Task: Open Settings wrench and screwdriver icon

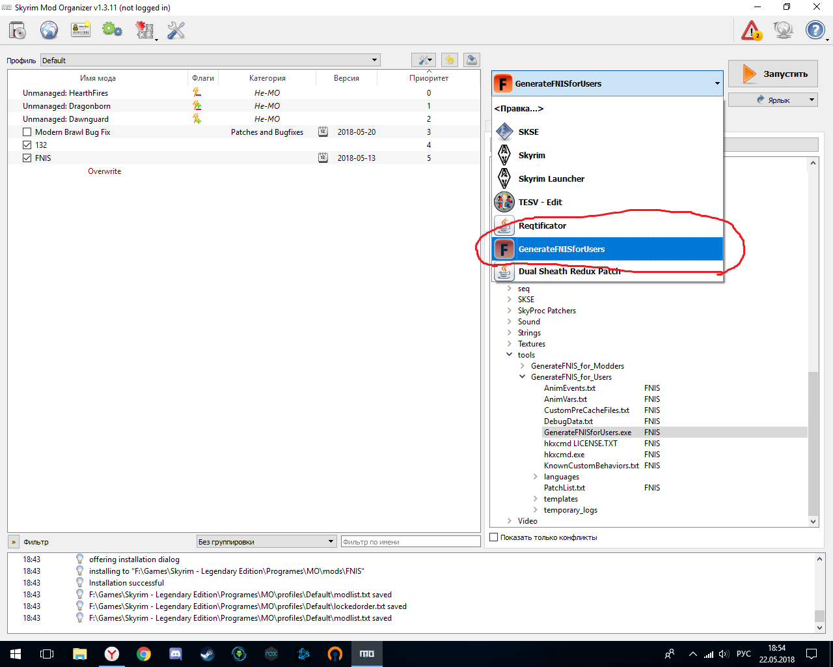Action: pos(176,30)
